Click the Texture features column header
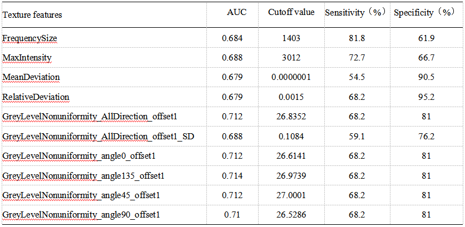The width and height of the screenshot is (465, 227). [x=32, y=15]
